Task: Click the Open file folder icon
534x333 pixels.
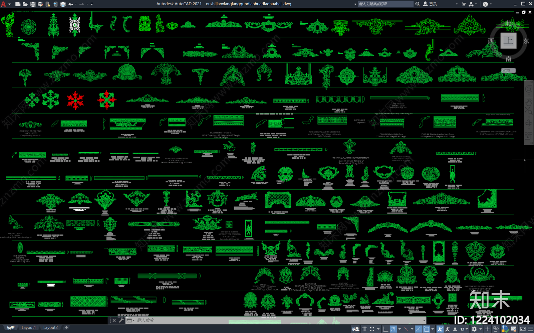Action: tap(25, 4)
